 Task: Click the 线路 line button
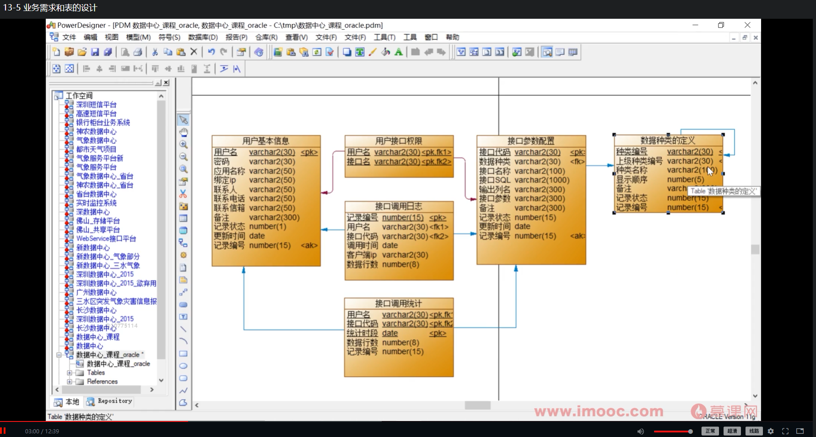click(x=754, y=431)
